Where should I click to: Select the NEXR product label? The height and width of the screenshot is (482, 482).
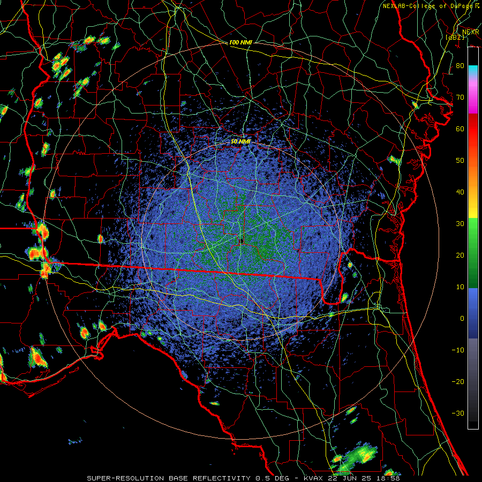coord(470,32)
